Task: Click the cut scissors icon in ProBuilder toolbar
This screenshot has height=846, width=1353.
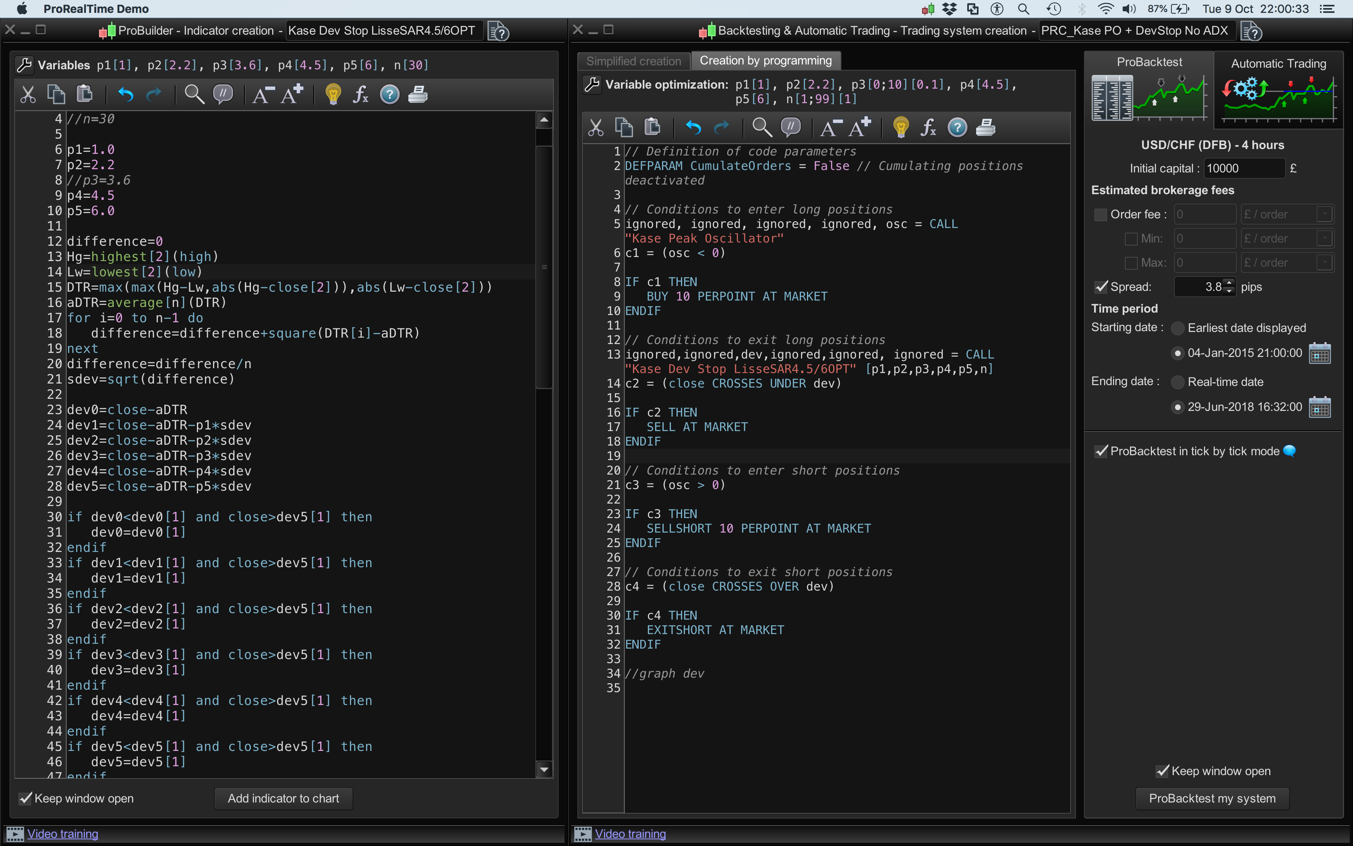Action: click(x=27, y=94)
